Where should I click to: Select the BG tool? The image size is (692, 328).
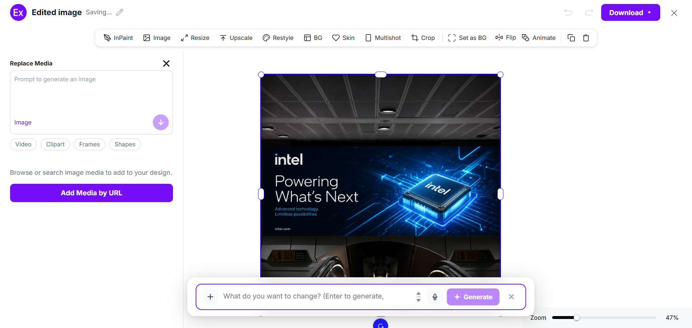point(313,38)
